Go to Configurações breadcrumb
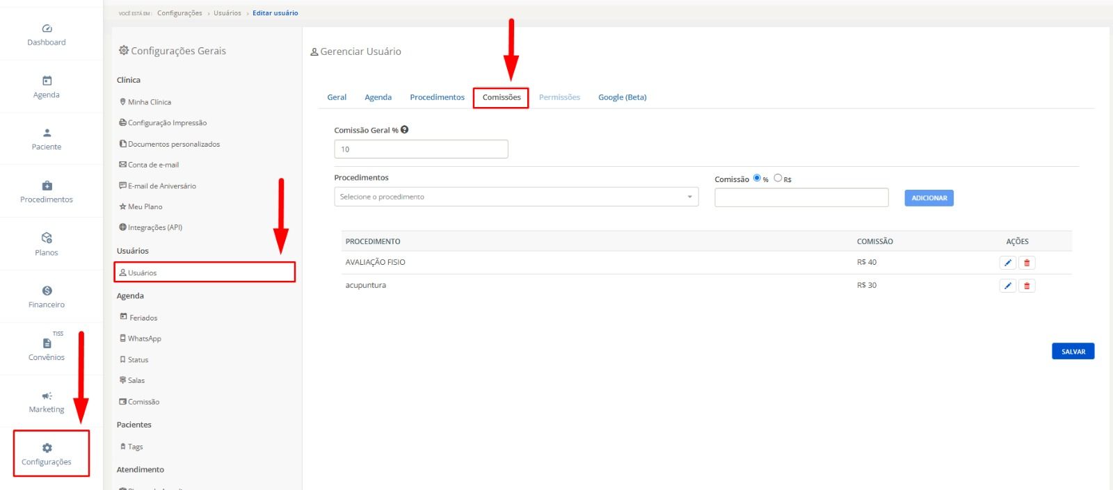 (x=179, y=13)
